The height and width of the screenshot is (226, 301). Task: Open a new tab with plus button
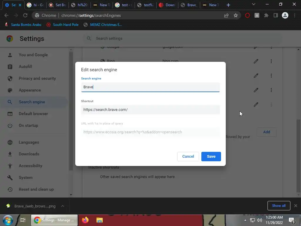point(228,5)
